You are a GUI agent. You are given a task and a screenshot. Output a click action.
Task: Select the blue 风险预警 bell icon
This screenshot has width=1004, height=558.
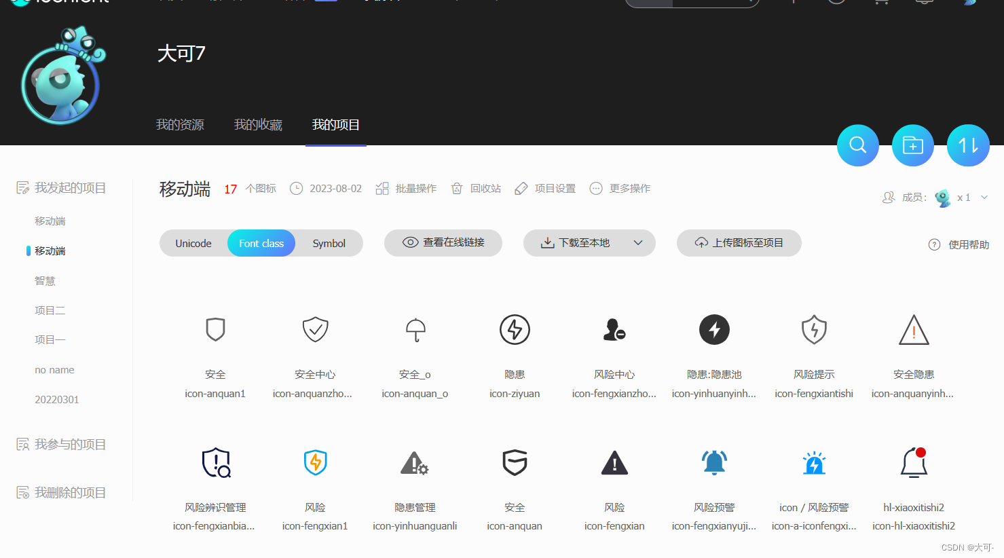(714, 462)
